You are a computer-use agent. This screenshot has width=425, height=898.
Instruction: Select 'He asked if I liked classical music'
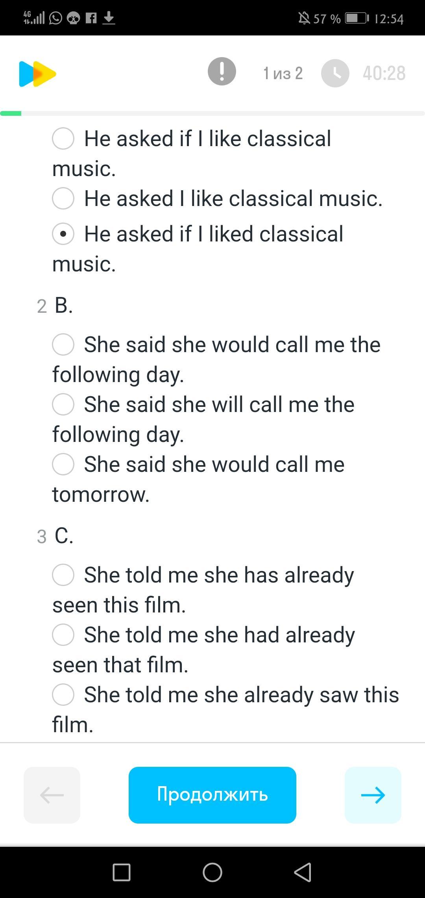pos(63,234)
